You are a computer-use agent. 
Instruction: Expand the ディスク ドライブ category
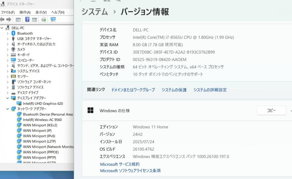pyautogui.click(x=8, y=93)
